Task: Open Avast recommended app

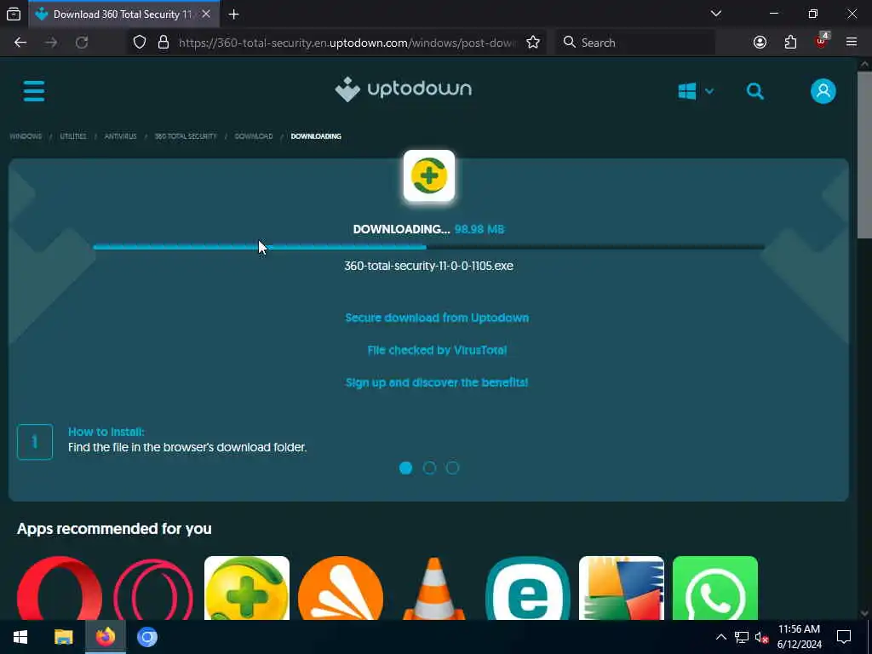Action: (x=341, y=588)
